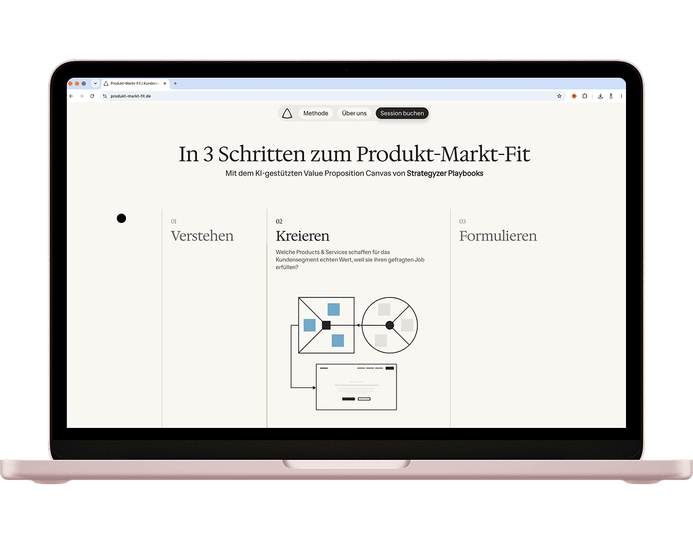Bookmark page with the star icon
This screenshot has width=693, height=543.
point(559,96)
